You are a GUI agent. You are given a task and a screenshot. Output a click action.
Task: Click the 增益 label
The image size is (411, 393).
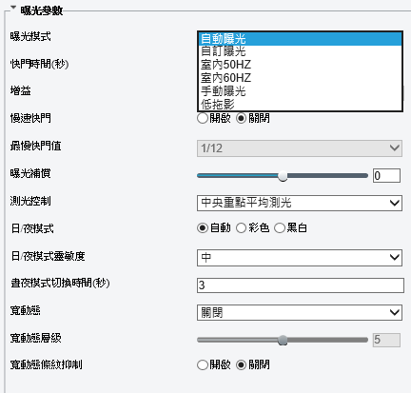[20, 90]
